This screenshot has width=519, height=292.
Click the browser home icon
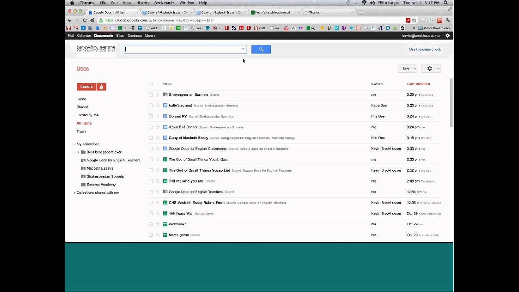[92, 20]
